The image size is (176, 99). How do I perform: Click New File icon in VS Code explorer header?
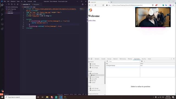[x=9, y=4]
